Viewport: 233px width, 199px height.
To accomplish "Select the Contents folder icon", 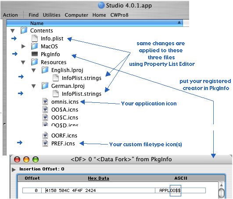I will (x=24, y=30).
